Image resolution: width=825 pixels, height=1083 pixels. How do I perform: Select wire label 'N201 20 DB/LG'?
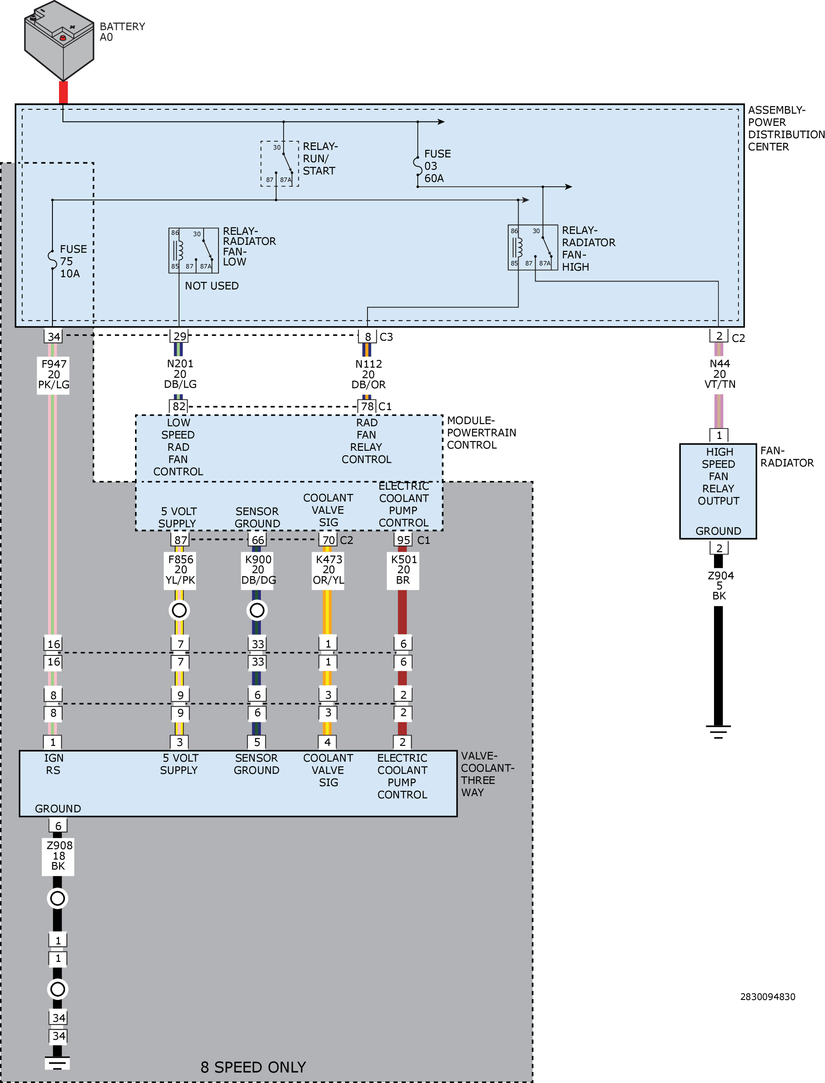180,374
